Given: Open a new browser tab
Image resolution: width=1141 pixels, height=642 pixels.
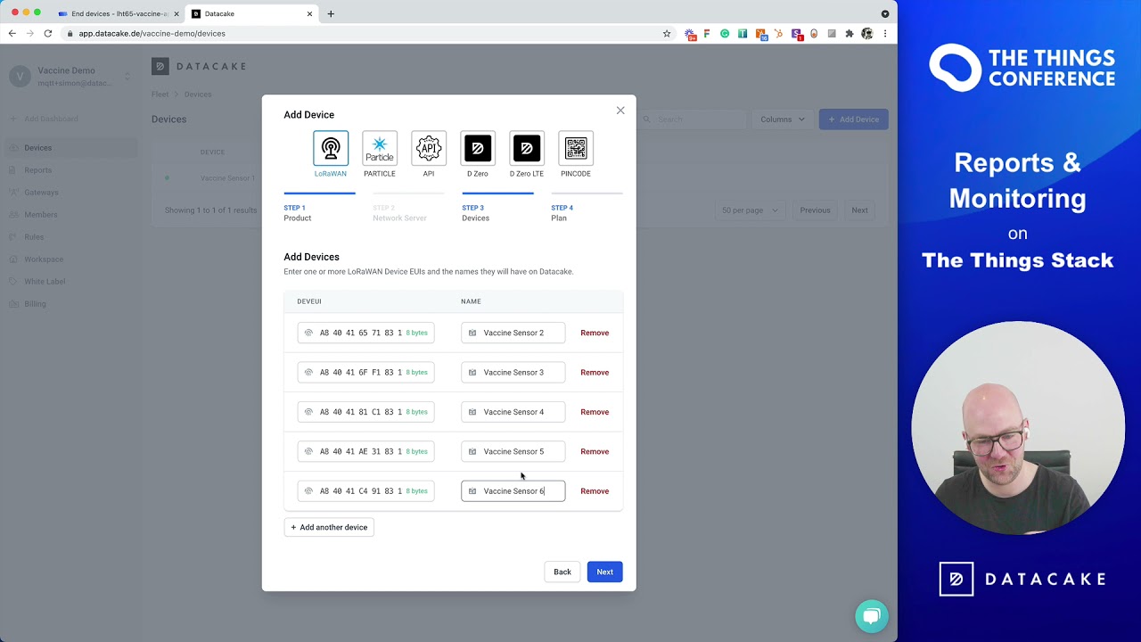Looking at the screenshot, I should pyautogui.click(x=331, y=13).
